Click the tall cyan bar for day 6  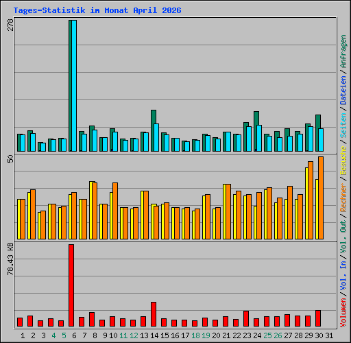coord(74,86)
